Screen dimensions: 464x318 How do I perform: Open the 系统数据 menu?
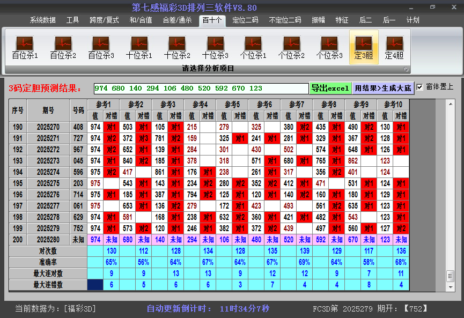click(x=42, y=20)
